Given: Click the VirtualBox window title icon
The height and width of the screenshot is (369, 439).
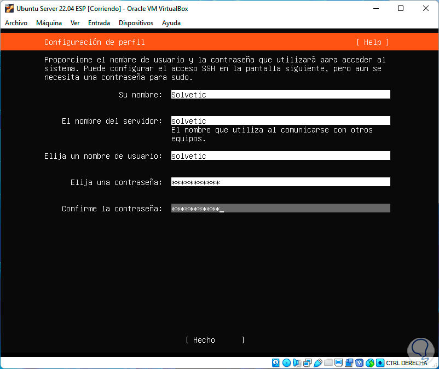Looking at the screenshot, I should click(x=9, y=8).
